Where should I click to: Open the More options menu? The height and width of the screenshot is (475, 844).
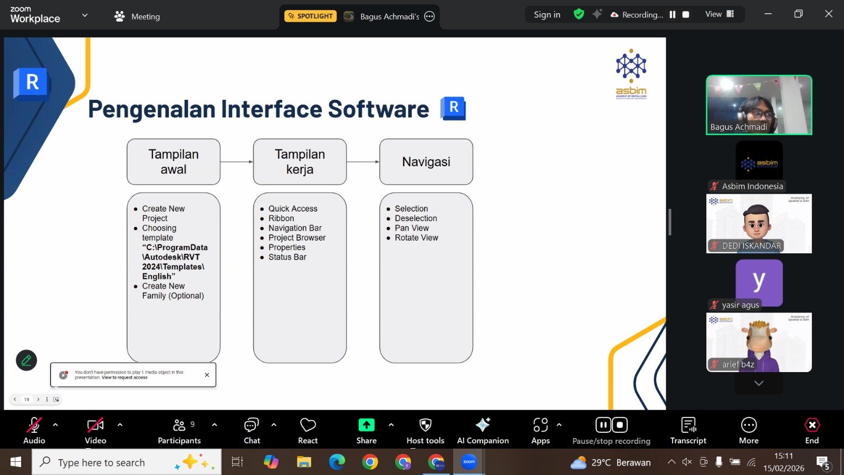click(x=749, y=430)
